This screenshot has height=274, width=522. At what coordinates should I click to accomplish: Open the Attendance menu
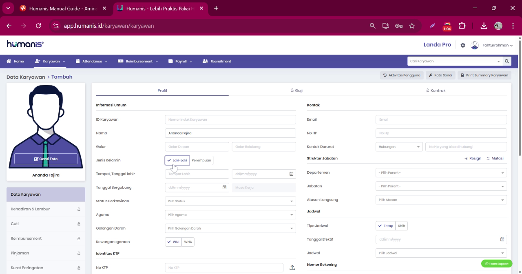point(92,61)
